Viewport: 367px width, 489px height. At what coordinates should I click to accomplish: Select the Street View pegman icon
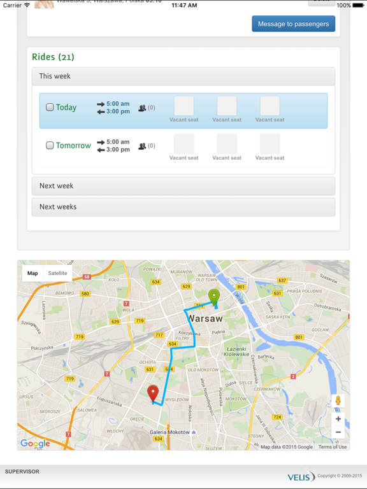point(338,400)
